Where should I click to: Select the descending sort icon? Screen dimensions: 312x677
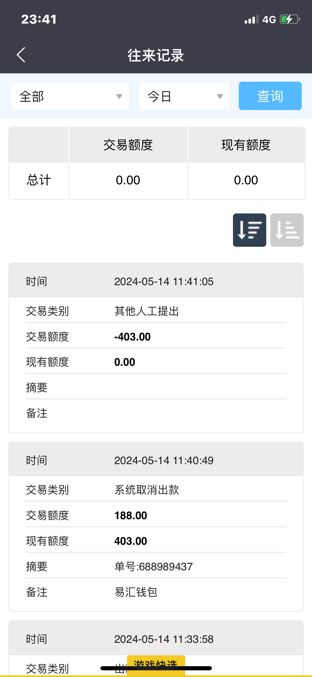coord(249,230)
